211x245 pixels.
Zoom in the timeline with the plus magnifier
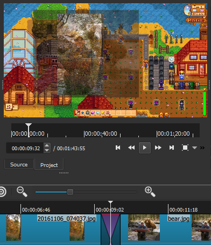(150, 192)
